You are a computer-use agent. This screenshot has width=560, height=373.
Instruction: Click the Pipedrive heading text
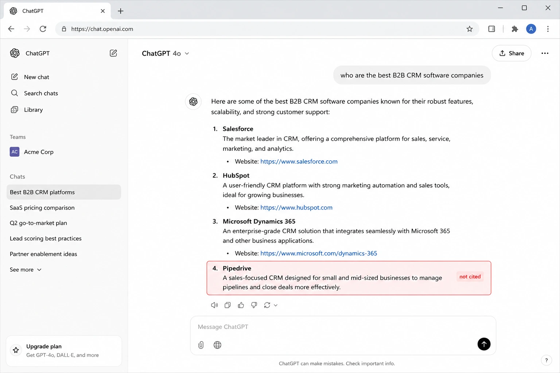click(237, 268)
